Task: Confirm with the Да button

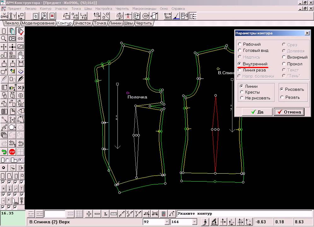Action: 257,112
